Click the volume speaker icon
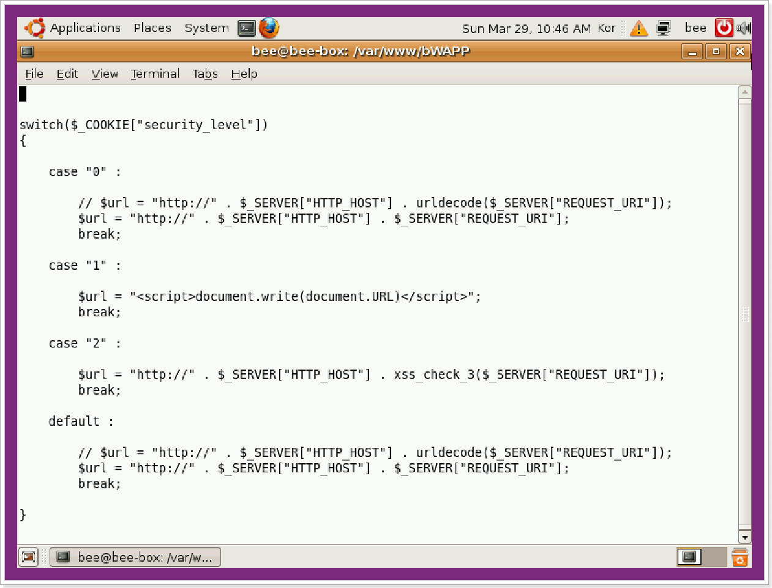Viewport: 772px width, 588px height. [743, 28]
